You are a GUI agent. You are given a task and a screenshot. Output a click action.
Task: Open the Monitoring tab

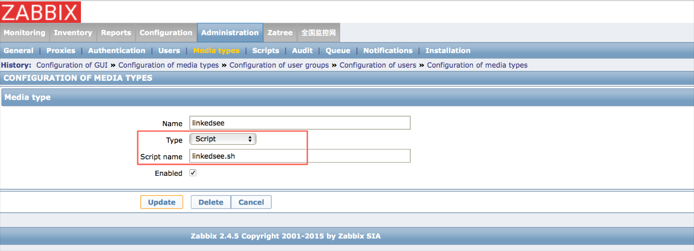click(x=25, y=33)
